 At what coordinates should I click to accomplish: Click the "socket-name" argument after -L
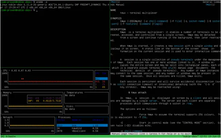tap(197, 21)
